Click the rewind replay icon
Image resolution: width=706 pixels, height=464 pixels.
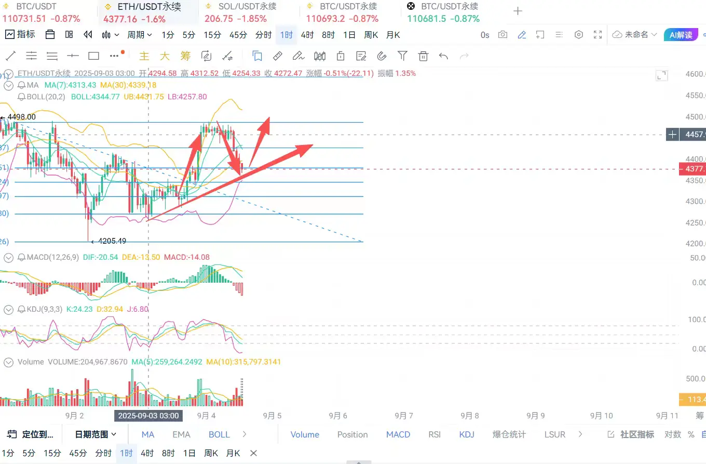coord(88,35)
